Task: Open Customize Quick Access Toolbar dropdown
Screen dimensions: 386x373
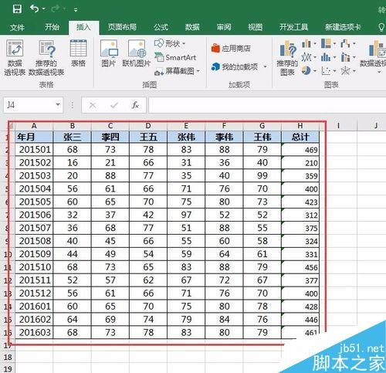Action: click(76, 10)
